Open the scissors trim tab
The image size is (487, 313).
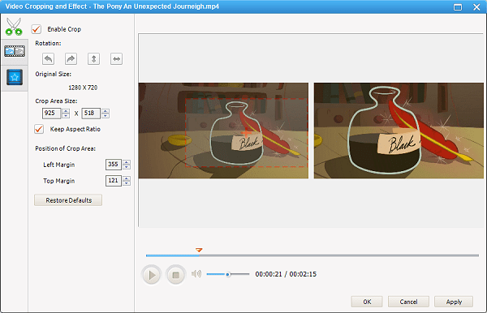14,27
